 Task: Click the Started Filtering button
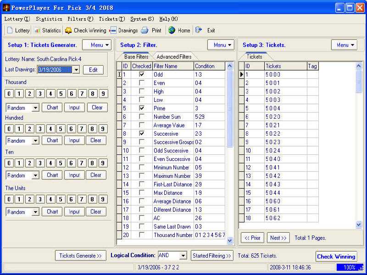[212, 256]
